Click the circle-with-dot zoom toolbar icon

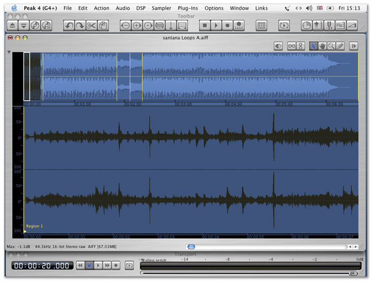(148, 26)
